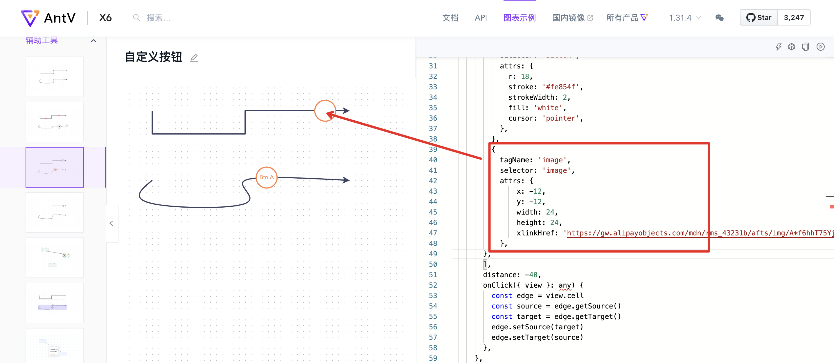The width and height of the screenshot is (834, 363).
Task: Click the GitHub Star button
Action: [x=759, y=18]
